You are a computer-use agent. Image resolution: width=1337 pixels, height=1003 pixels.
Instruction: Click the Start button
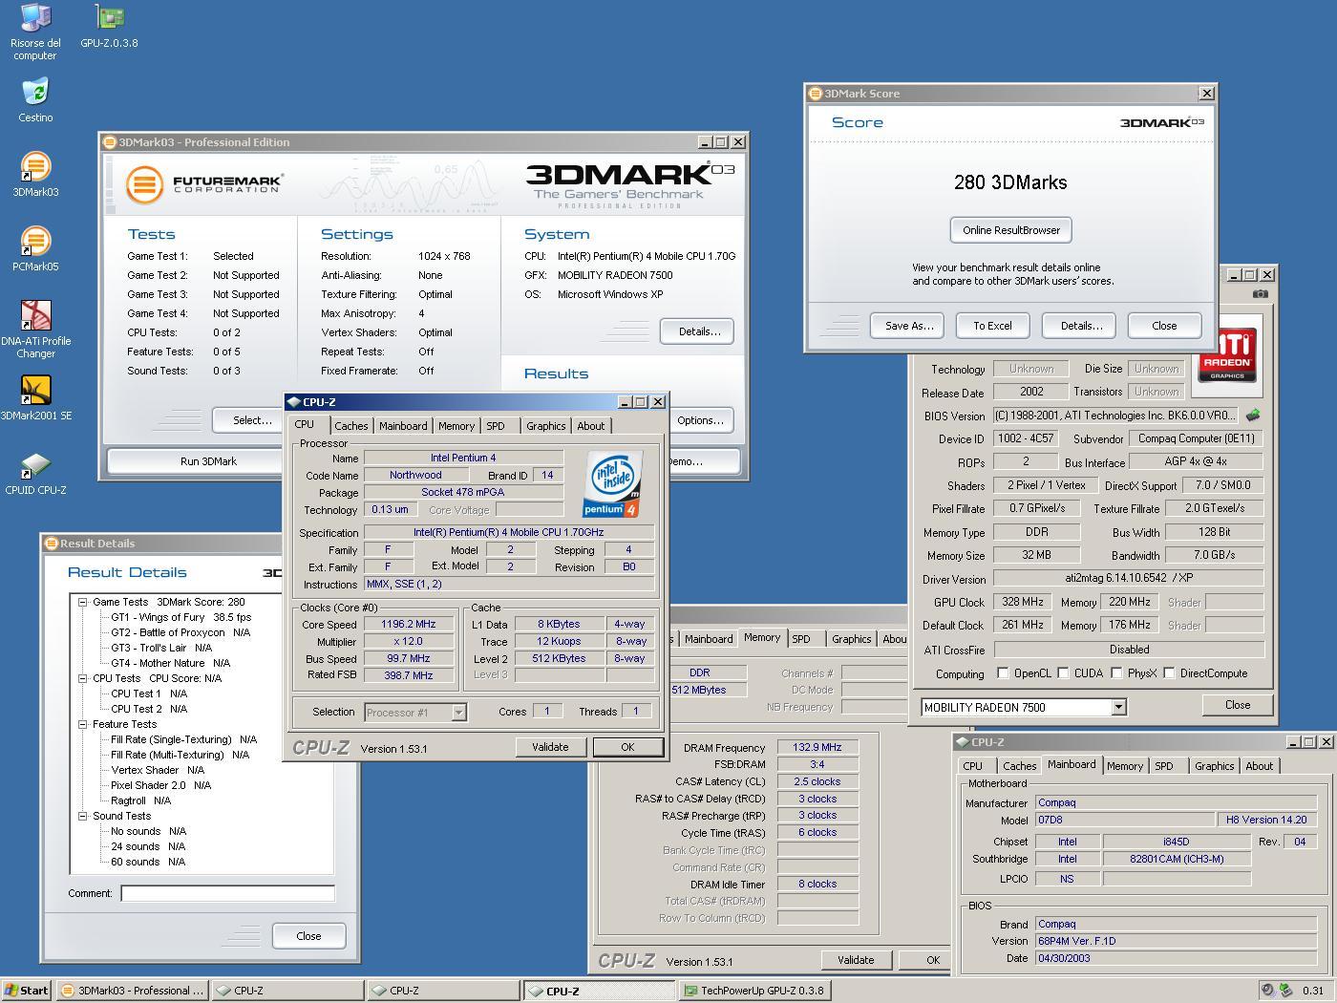pos(27,991)
